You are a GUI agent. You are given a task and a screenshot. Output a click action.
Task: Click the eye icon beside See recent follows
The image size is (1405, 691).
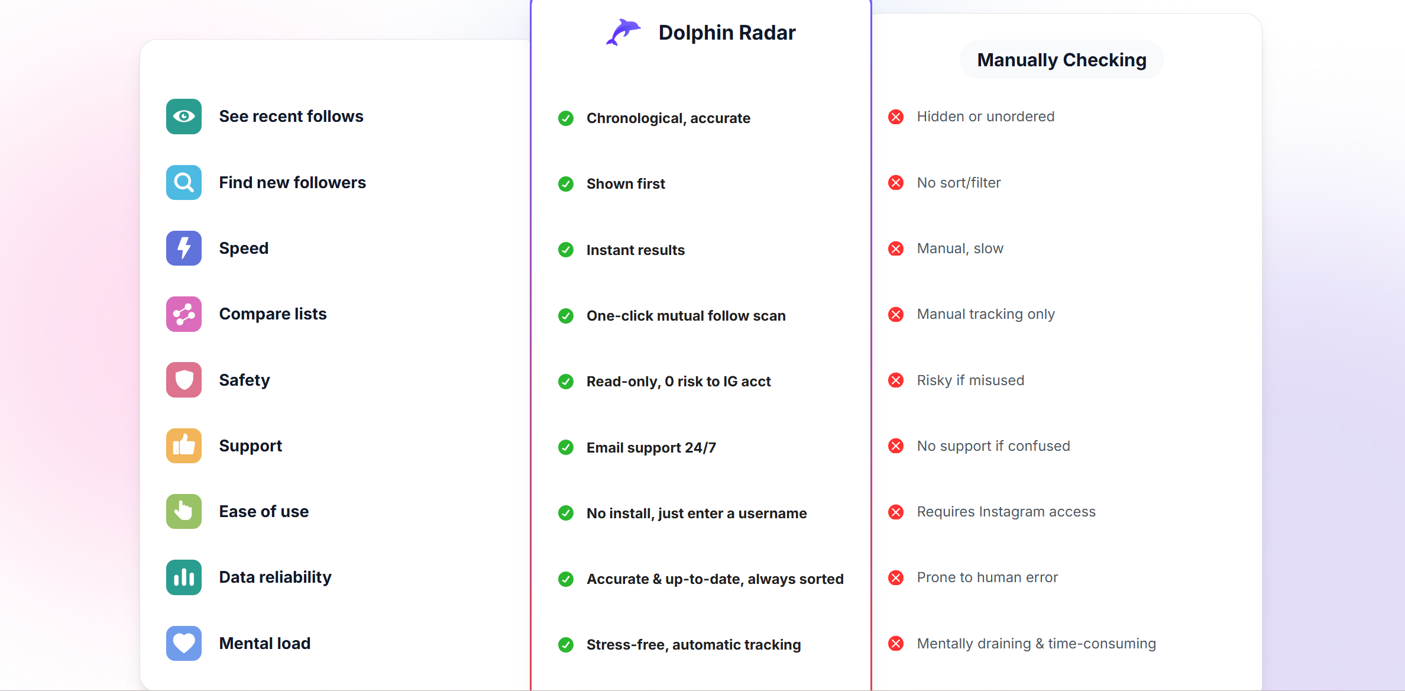(x=183, y=117)
